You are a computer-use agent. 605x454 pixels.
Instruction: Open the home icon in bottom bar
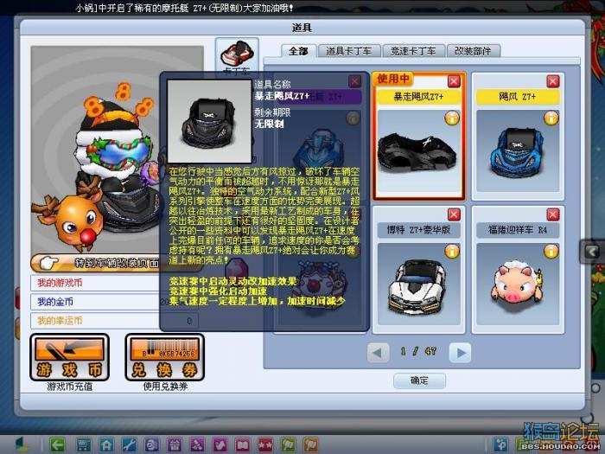click(x=106, y=444)
